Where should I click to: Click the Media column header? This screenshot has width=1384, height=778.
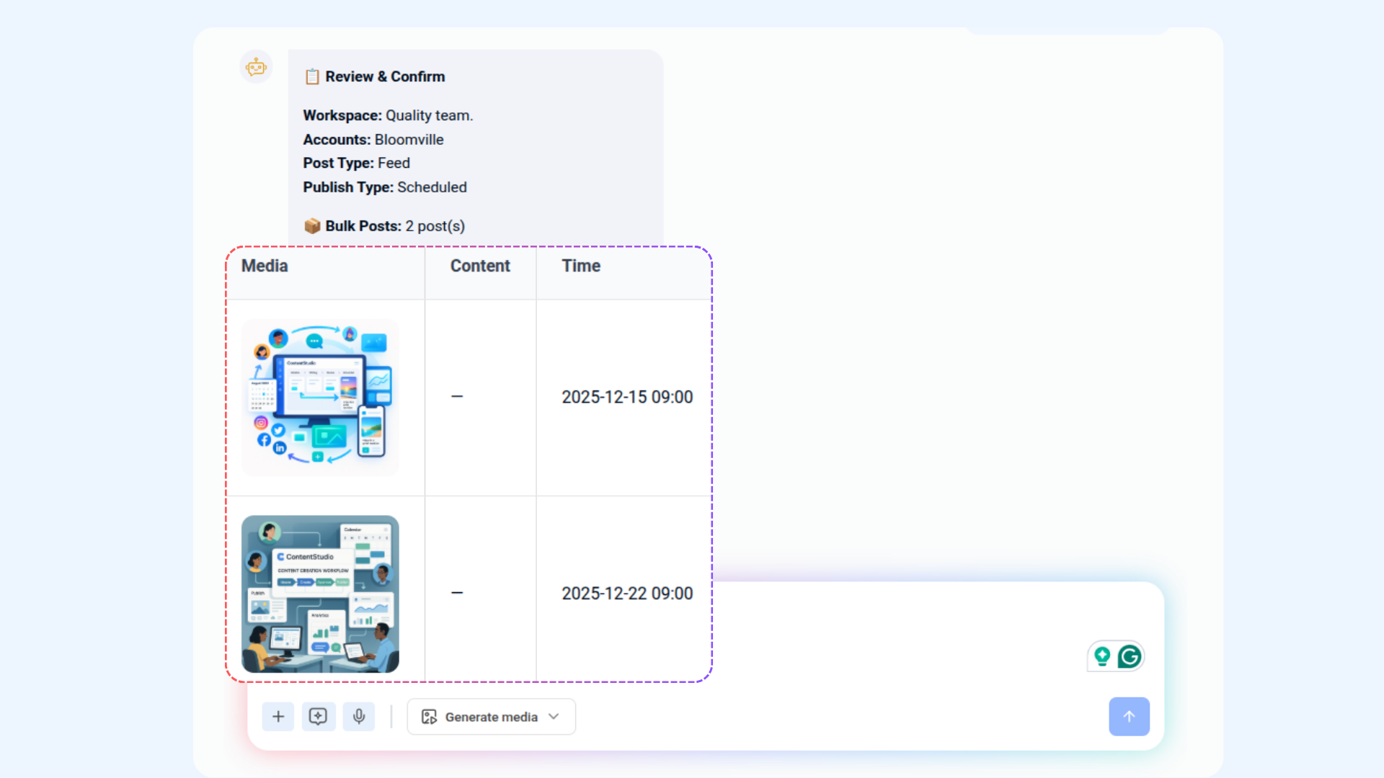265,266
